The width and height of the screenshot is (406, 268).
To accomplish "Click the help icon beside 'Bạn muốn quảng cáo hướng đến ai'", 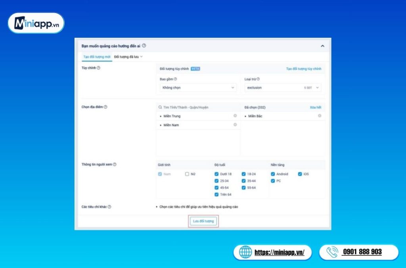I will click(x=144, y=46).
